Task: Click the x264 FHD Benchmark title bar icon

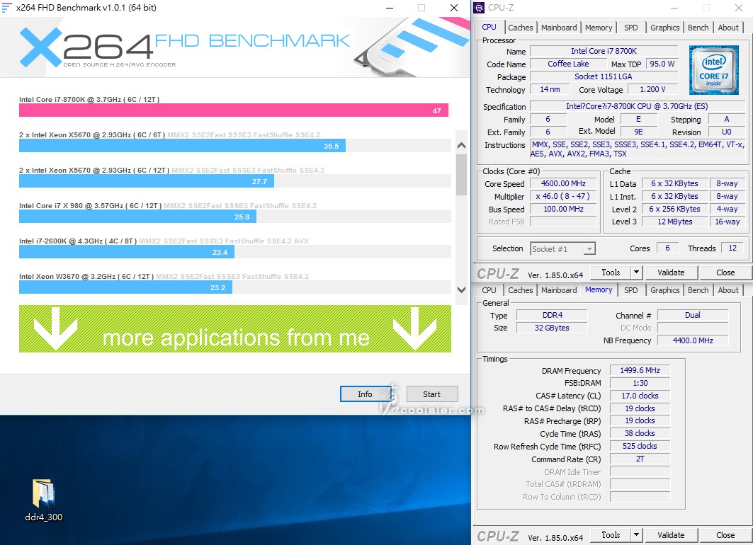Action: click(x=6, y=7)
